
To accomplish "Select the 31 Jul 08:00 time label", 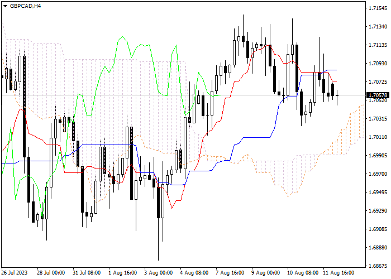I will point(87,273).
